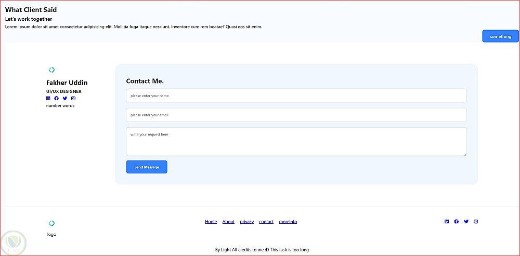Image resolution: width=520 pixels, height=256 pixels.
Task: Click the footer Twitter icon
Action: pyautogui.click(x=466, y=222)
